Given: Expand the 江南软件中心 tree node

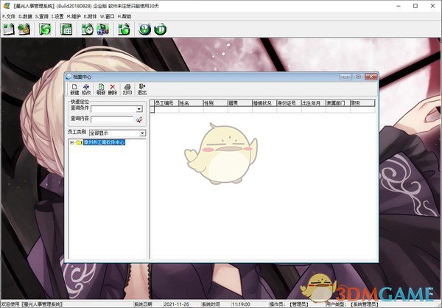Looking at the screenshot, I should tap(72, 142).
